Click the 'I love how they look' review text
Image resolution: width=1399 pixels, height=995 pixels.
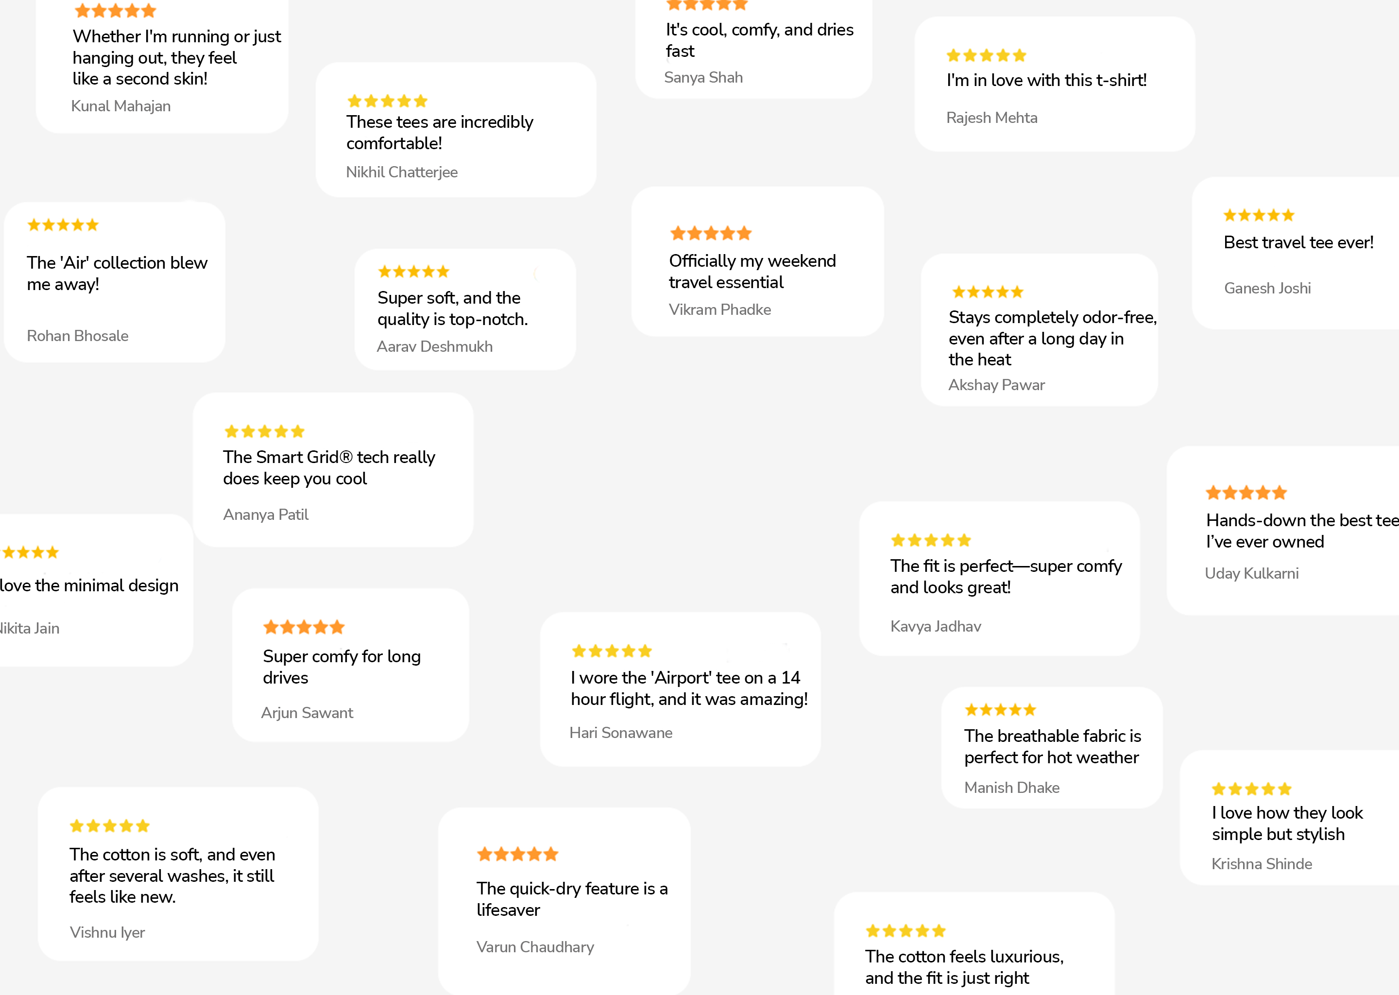[x=1287, y=823]
